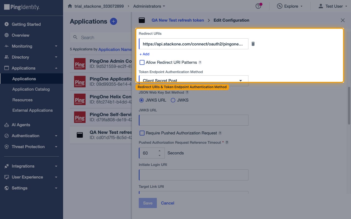Open Token Endpoint Authentication Method dropdown
The width and height of the screenshot is (351, 219).
point(194,81)
